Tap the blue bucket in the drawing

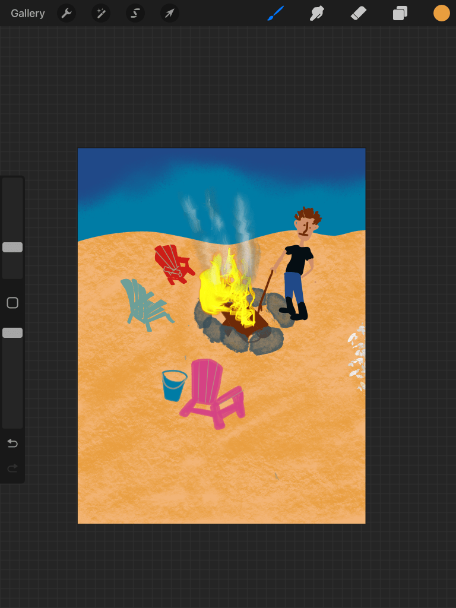coord(173,386)
